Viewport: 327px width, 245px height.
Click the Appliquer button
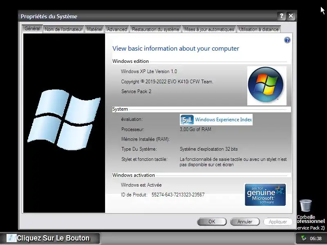(278, 222)
